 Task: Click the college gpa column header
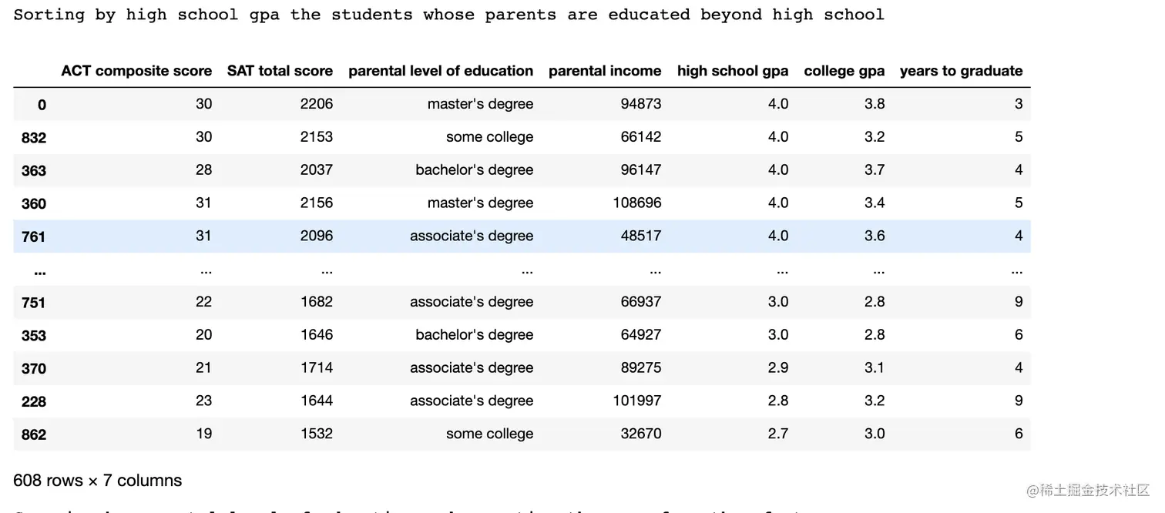tap(844, 71)
